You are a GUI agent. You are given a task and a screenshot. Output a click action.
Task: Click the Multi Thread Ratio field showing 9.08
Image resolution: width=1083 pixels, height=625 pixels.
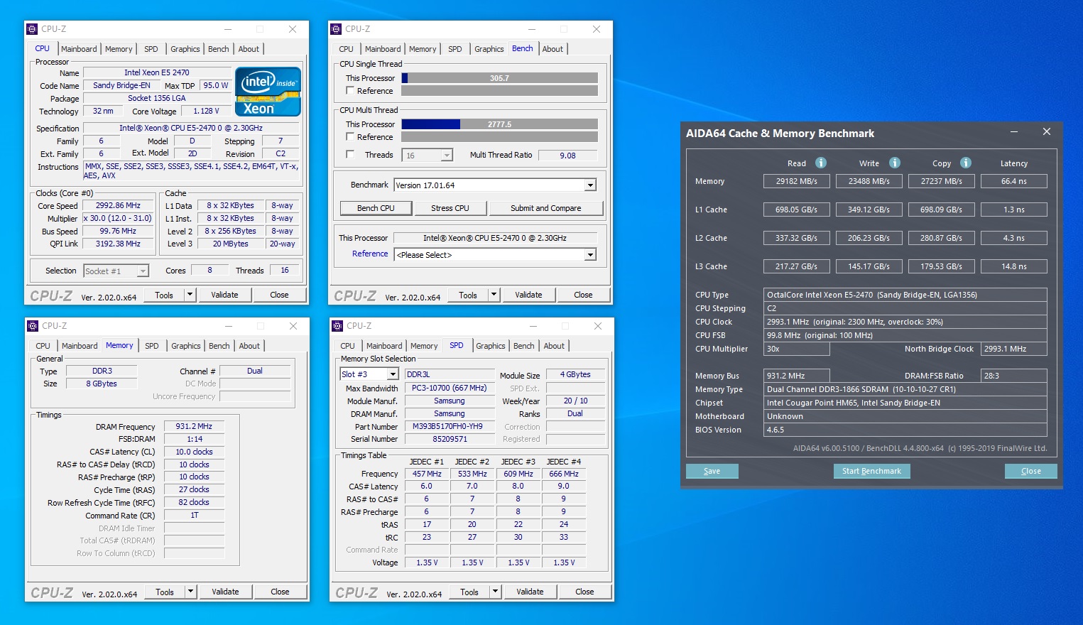[567, 156]
